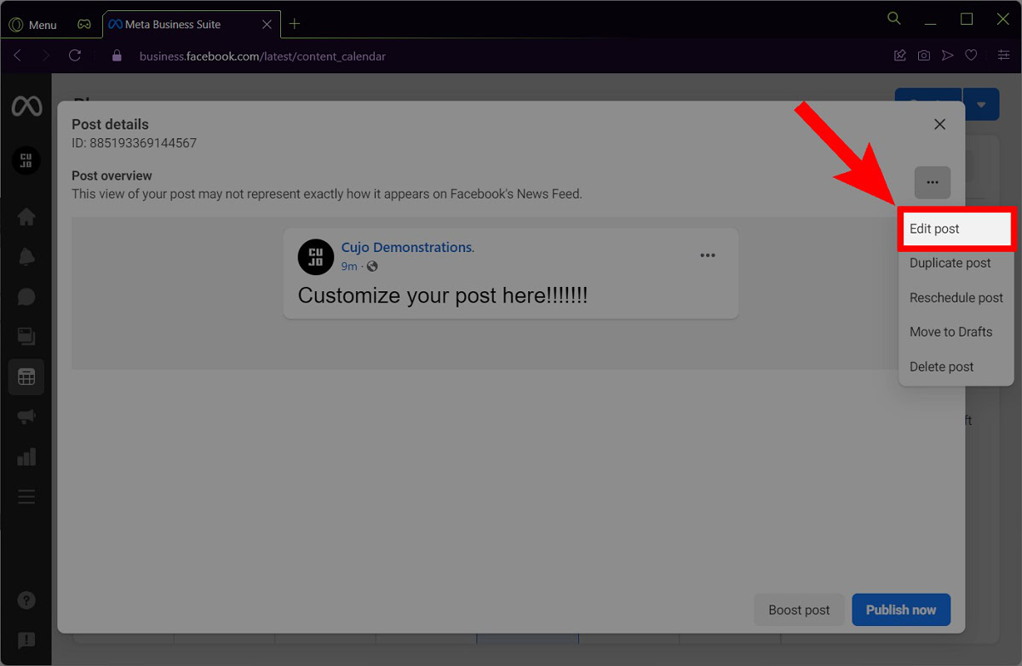Click the browser search magnifier icon

pyautogui.click(x=894, y=18)
